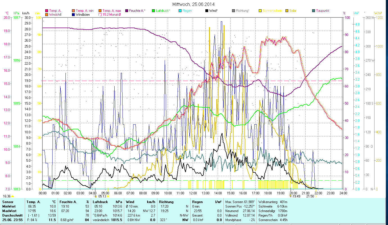Click the average temperature value 13.59
The width and height of the screenshot is (388, 225).
click(52, 215)
